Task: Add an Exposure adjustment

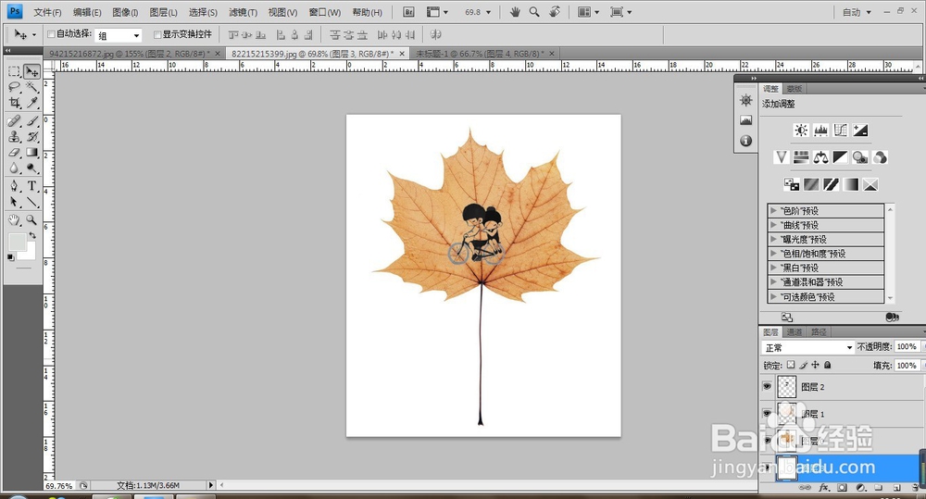Action: click(860, 131)
